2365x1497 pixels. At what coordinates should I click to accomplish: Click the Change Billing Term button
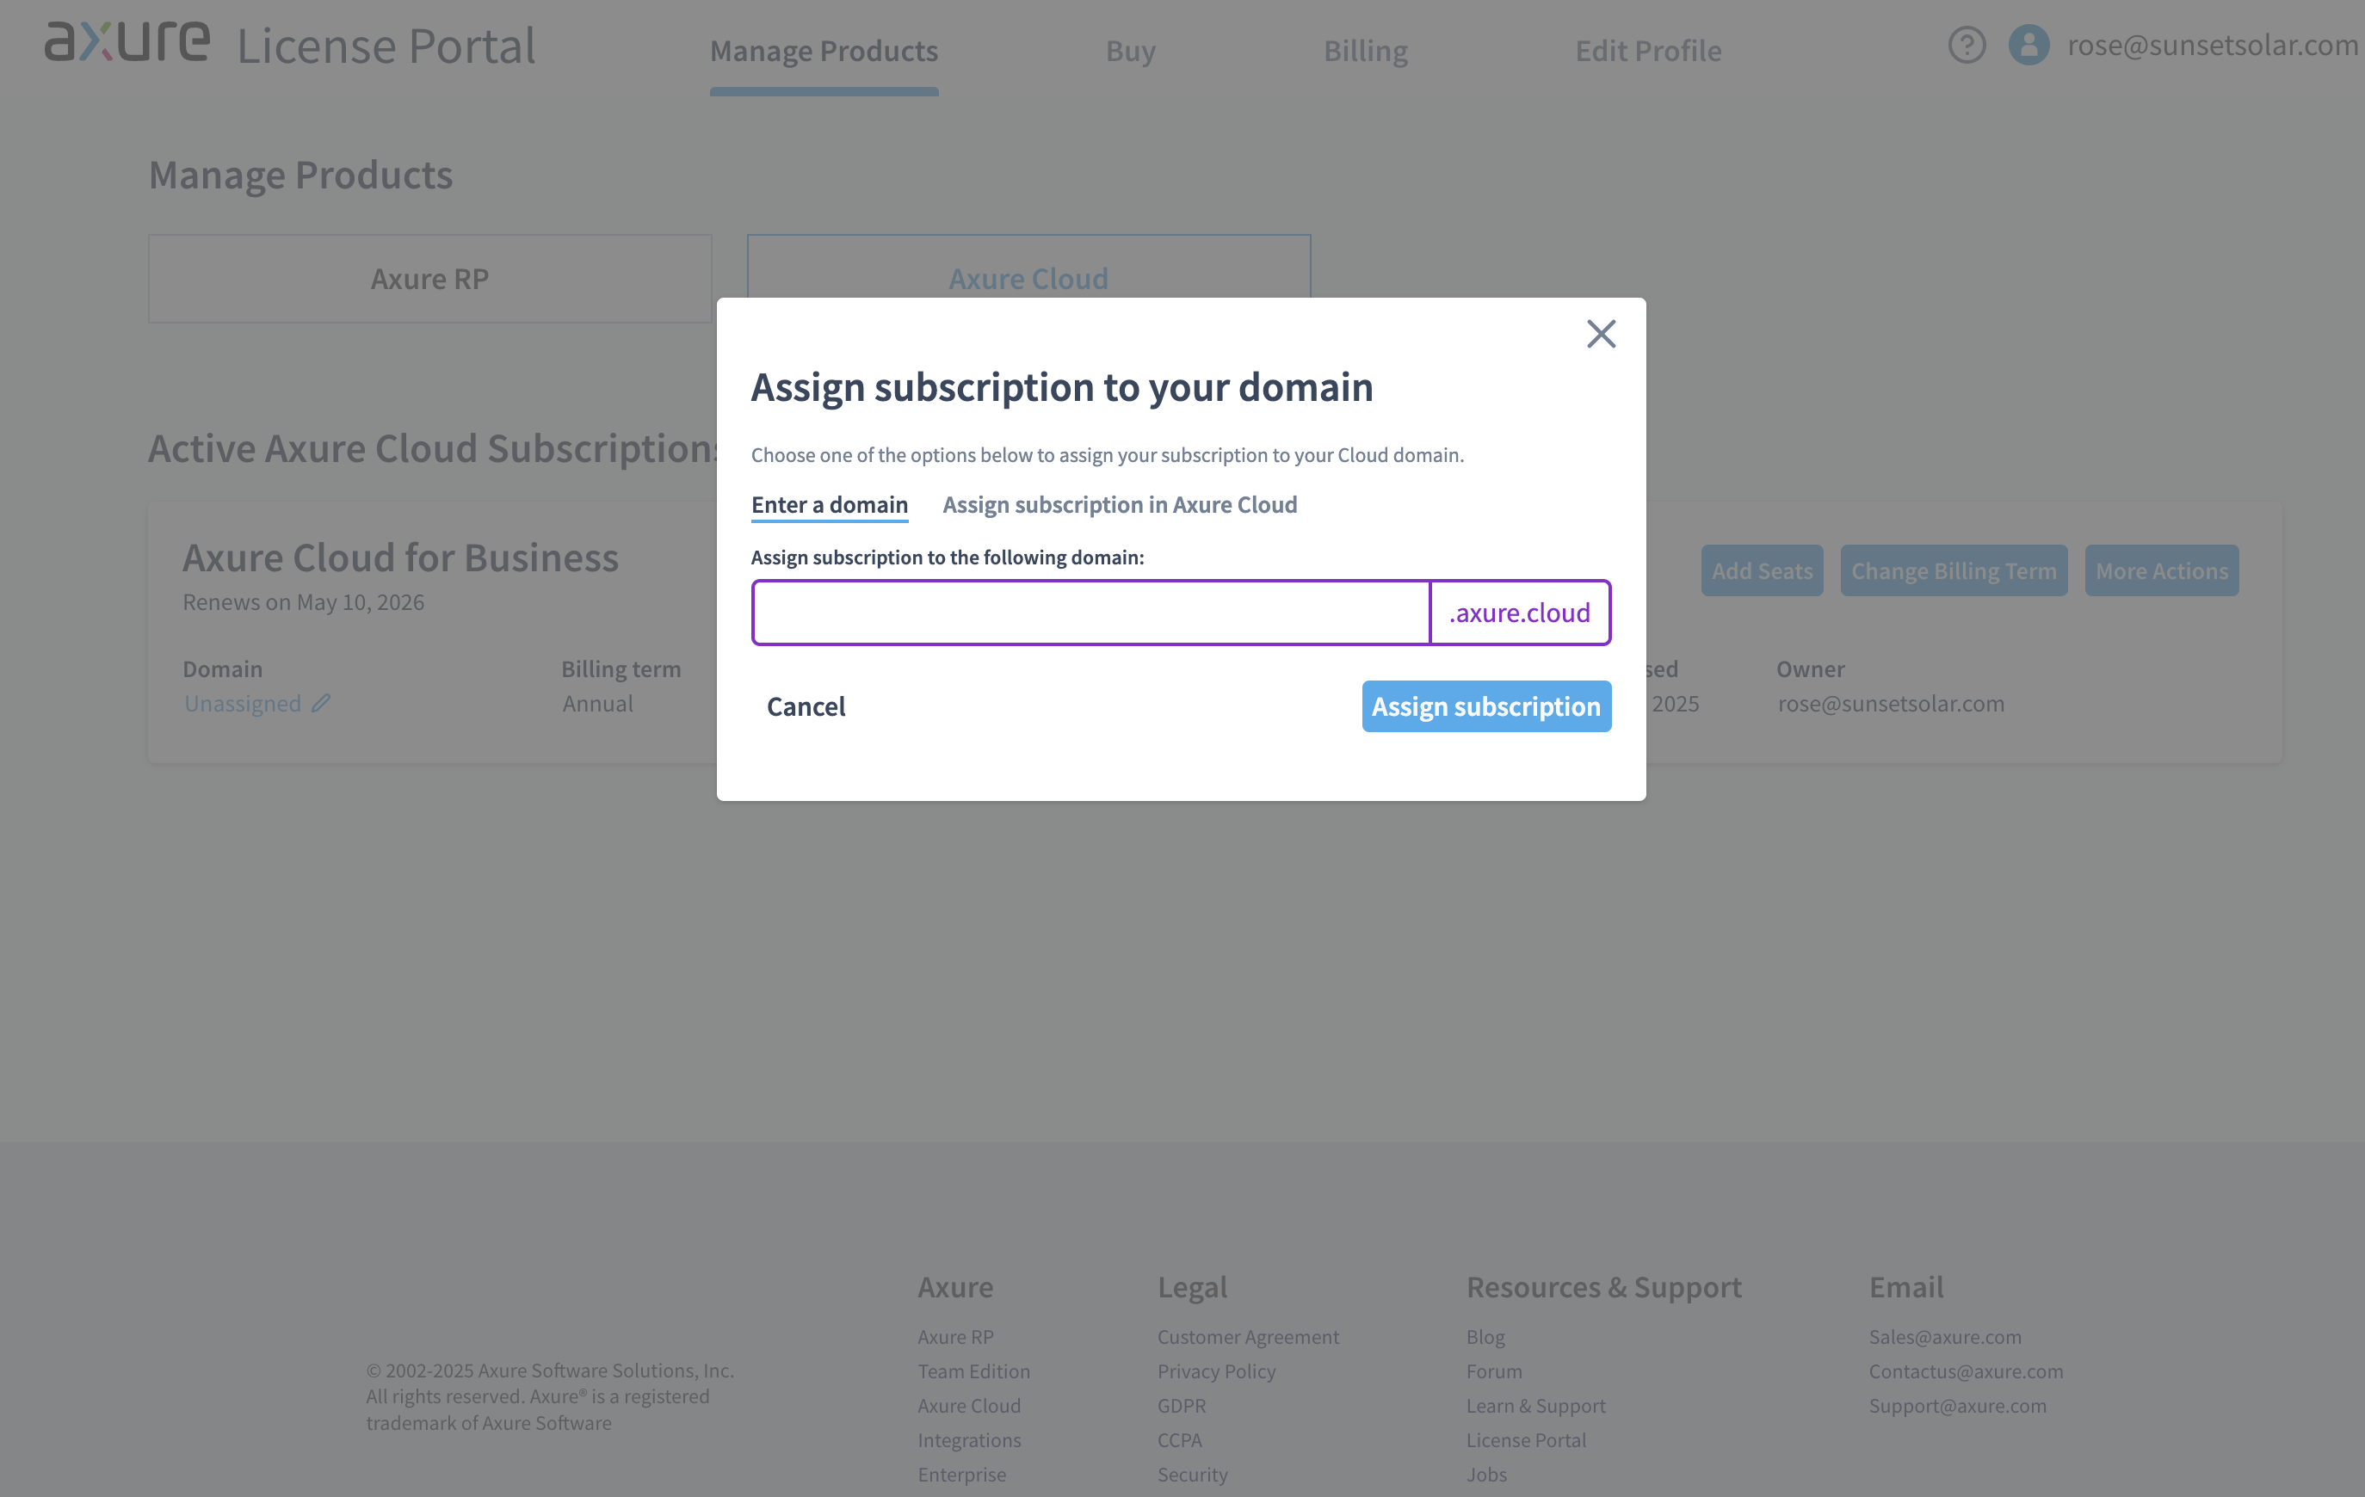(1954, 570)
